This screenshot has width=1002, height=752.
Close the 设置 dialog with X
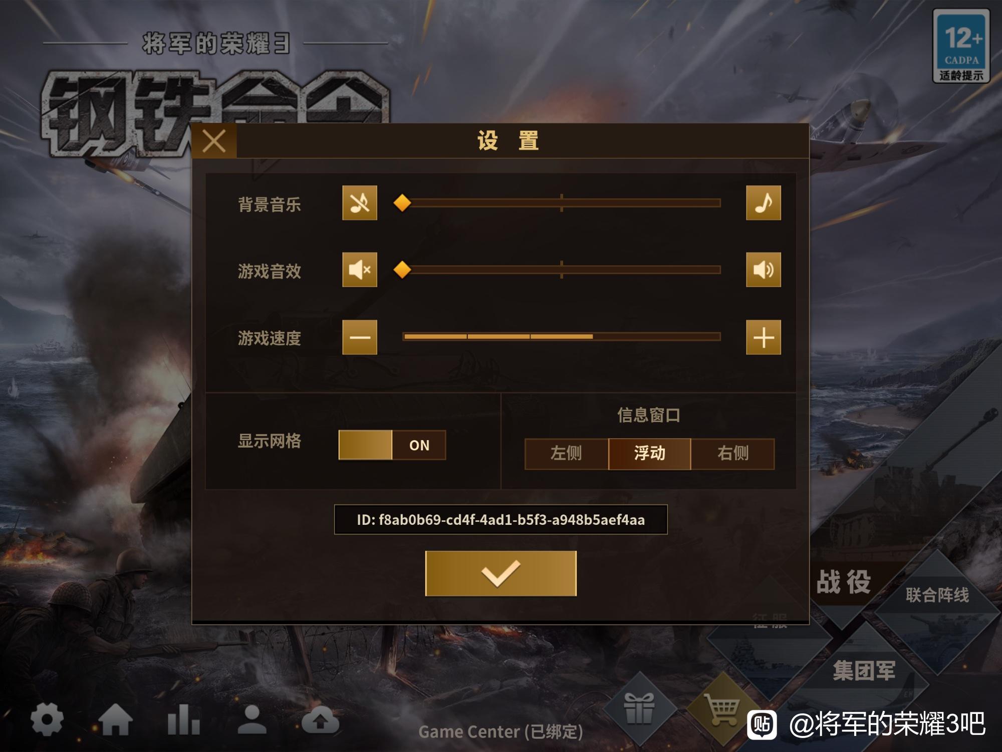214,141
